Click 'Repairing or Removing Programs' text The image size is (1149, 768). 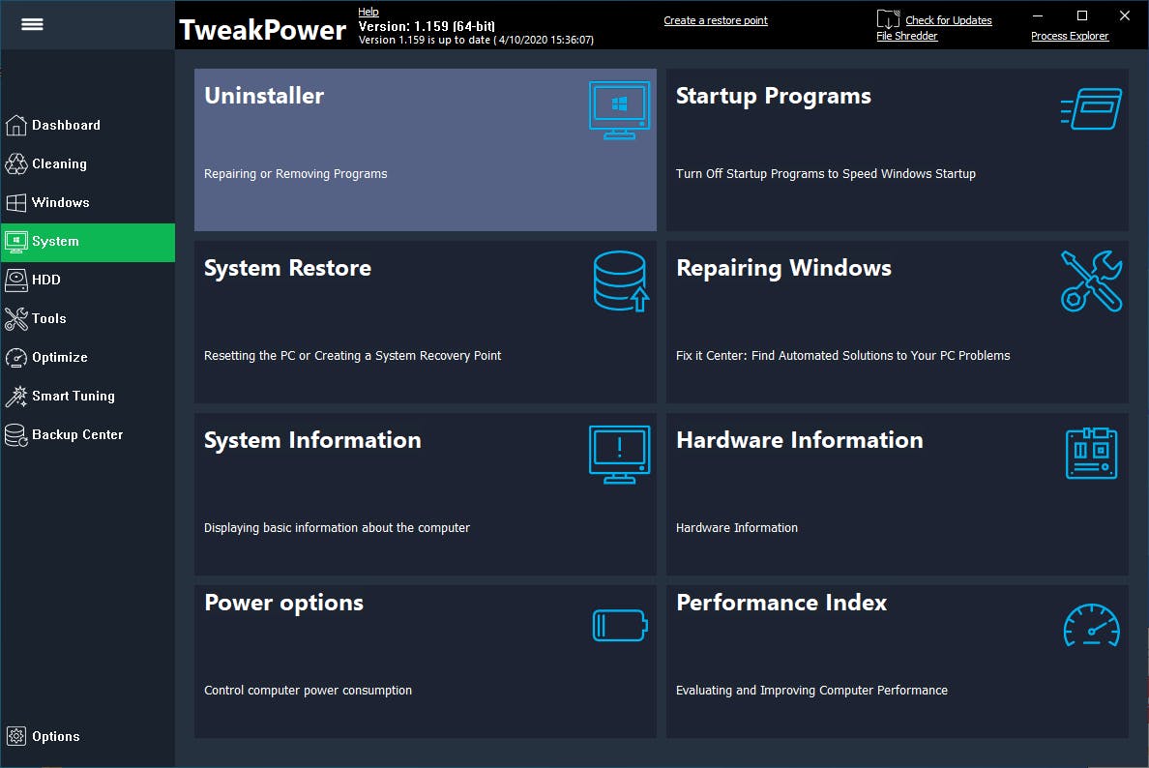pyautogui.click(x=295, y=174)
